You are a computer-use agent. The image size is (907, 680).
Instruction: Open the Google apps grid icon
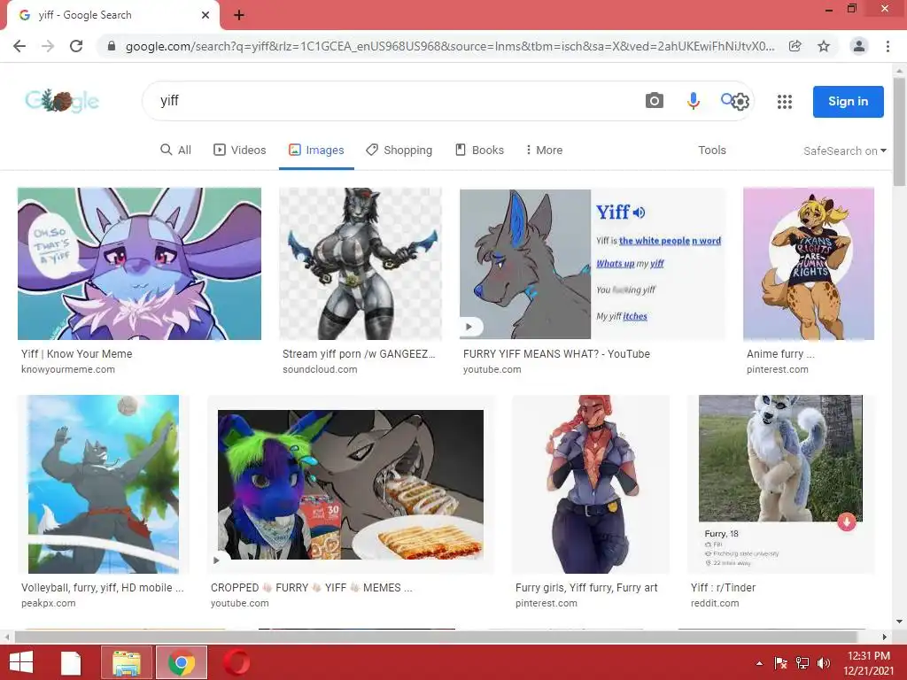785,102
